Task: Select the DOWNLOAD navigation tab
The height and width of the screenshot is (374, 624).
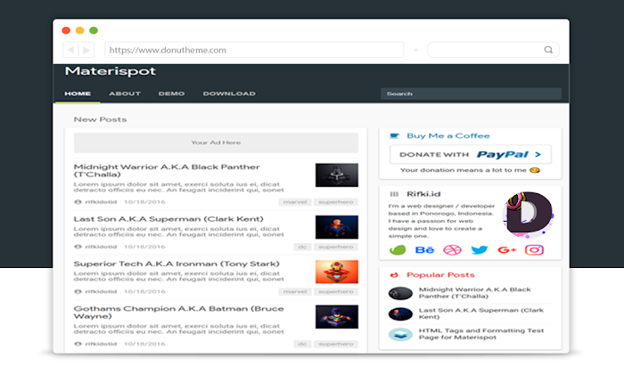Action: [229, 93]
